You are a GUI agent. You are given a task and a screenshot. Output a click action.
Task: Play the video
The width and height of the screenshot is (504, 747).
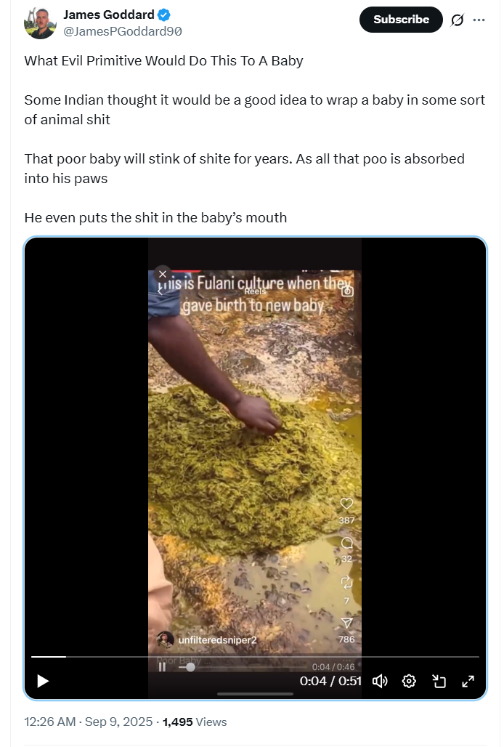43,681
